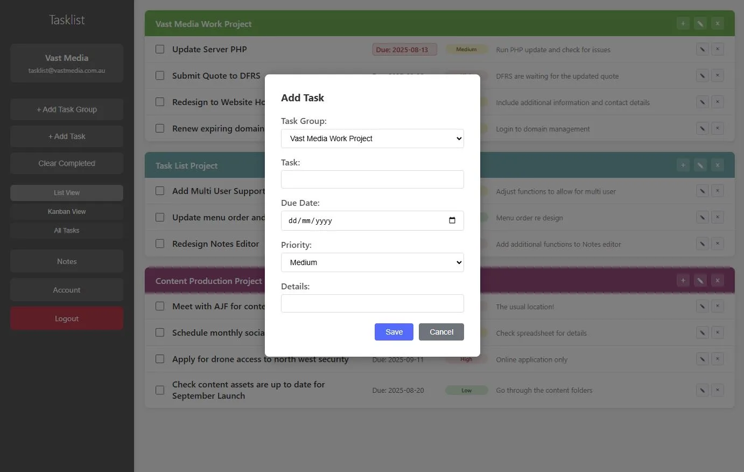Delete the Content Production Project group
The width and height of the screenshot is (744, 472).
[717, 280]
